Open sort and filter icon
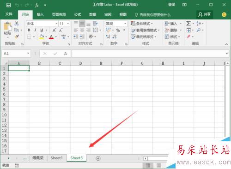The width and height of the screenshot is (231, 169). click(x=199, y=24)
